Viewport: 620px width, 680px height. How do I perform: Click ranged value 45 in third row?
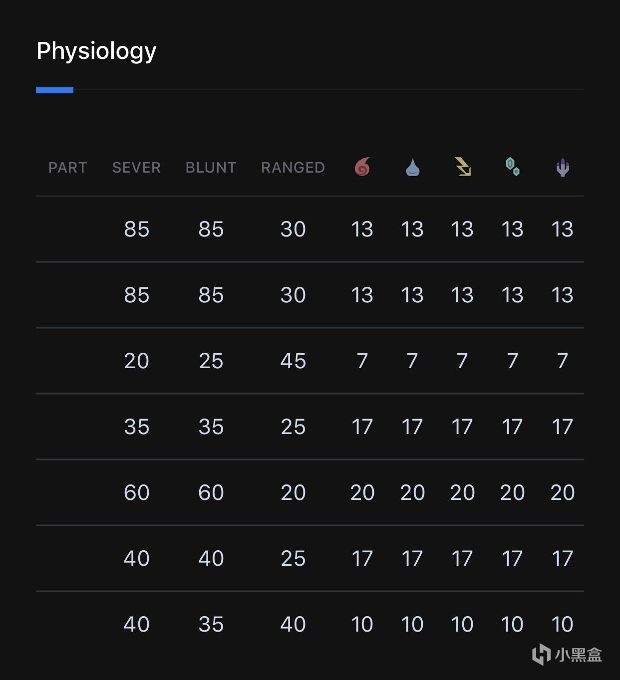click(x=293, y=361)
